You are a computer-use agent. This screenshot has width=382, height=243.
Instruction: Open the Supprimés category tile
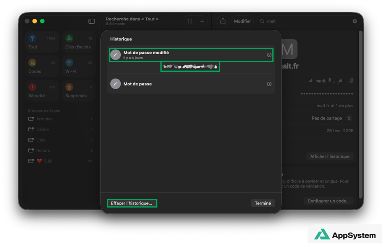coord(79,91)
